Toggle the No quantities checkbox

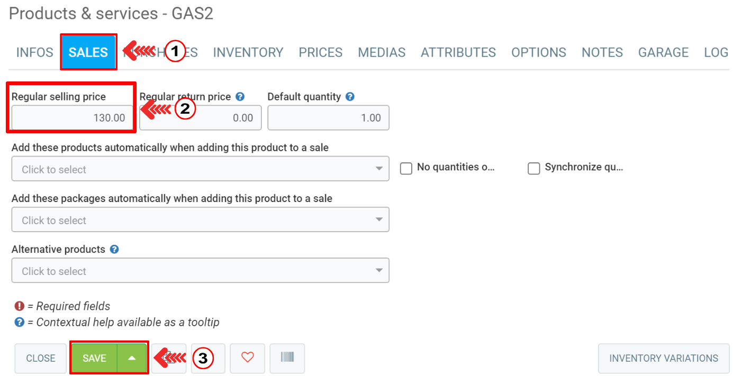tap(406, 168)
